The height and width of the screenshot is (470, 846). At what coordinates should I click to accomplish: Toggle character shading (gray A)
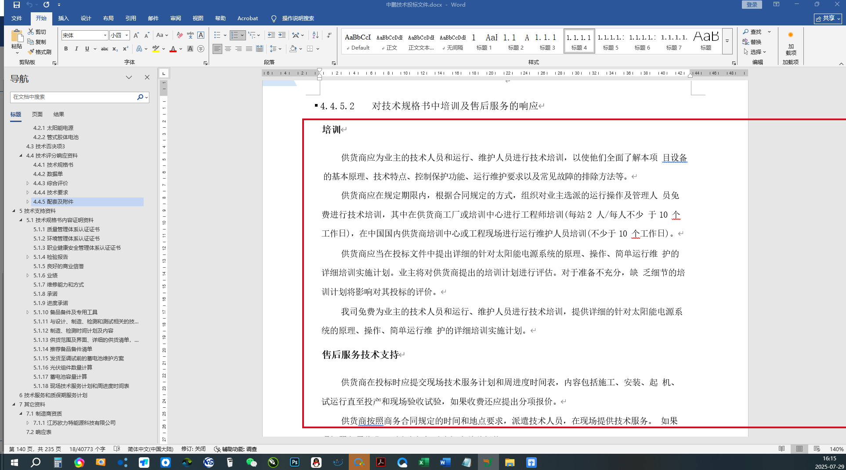coord(190,49)
